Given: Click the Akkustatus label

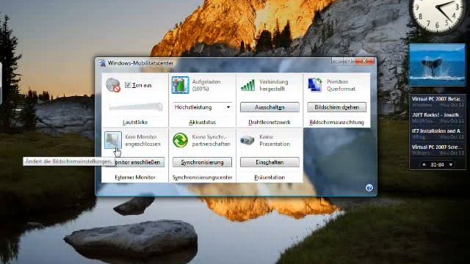Looking at the screenshot, I should pyautogui.click(x=203, y=122).
